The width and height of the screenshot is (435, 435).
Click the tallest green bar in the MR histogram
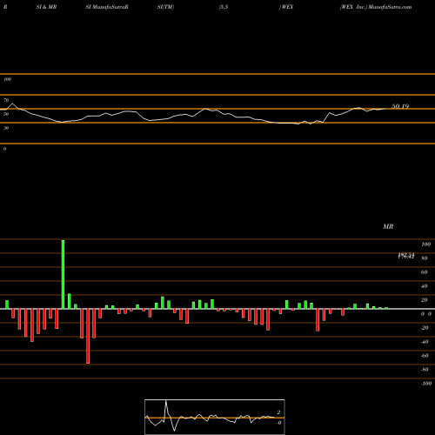tap(63, 274)
